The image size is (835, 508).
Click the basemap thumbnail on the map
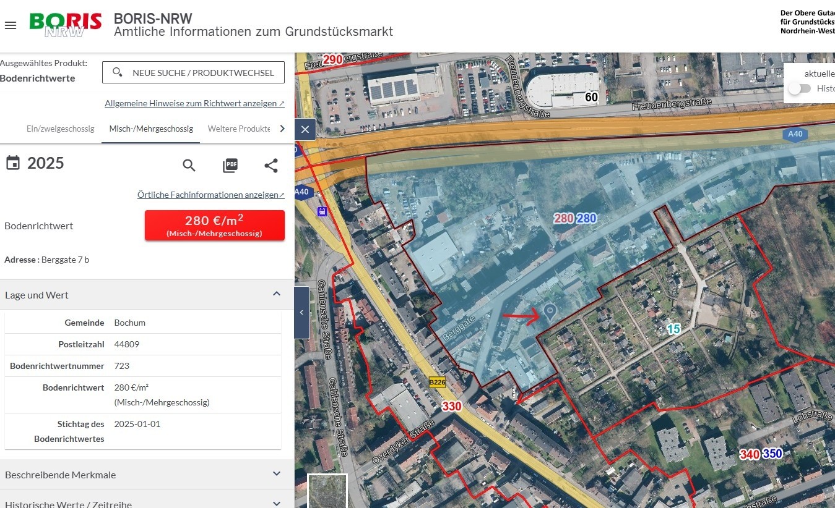[x=327, y=492]
